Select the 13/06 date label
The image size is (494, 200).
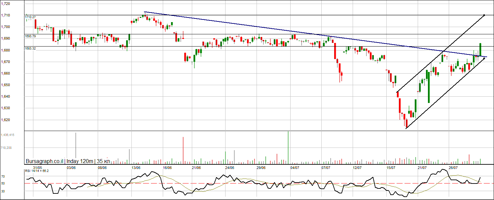pos(136,168)
